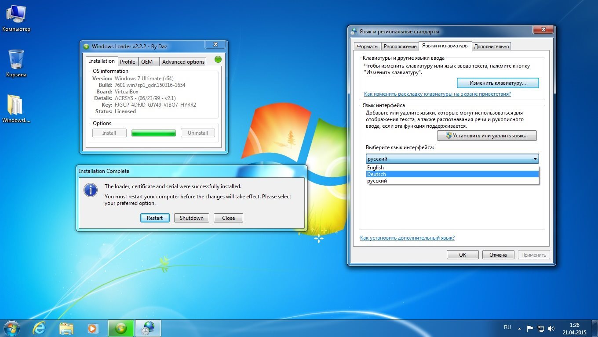598x337 pixels.
Task: Click Установить или удалить язык... button
Action: click(x=487, y=136)
